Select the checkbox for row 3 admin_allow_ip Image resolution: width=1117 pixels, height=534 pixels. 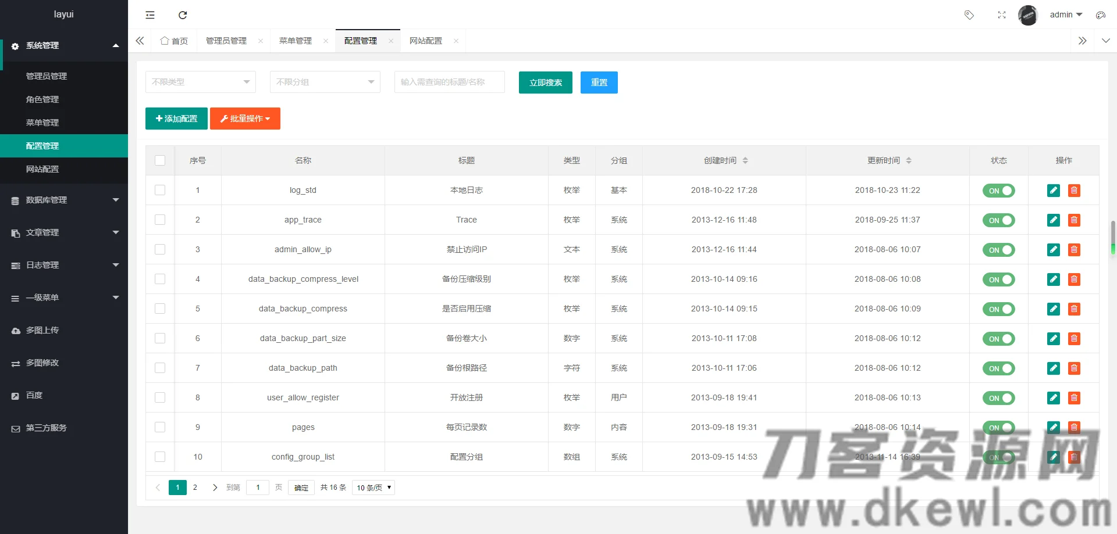coord(160,249)
